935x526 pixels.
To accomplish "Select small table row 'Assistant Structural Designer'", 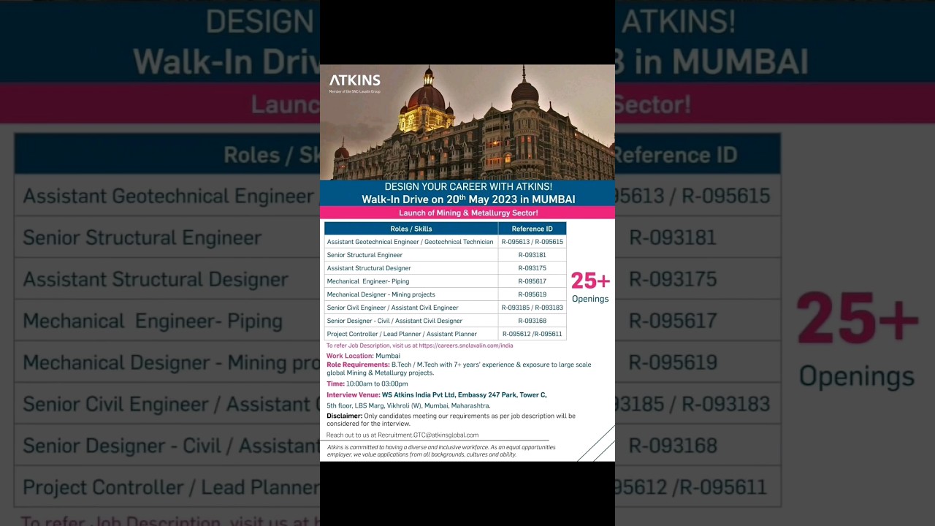I will tap(411, 268).
